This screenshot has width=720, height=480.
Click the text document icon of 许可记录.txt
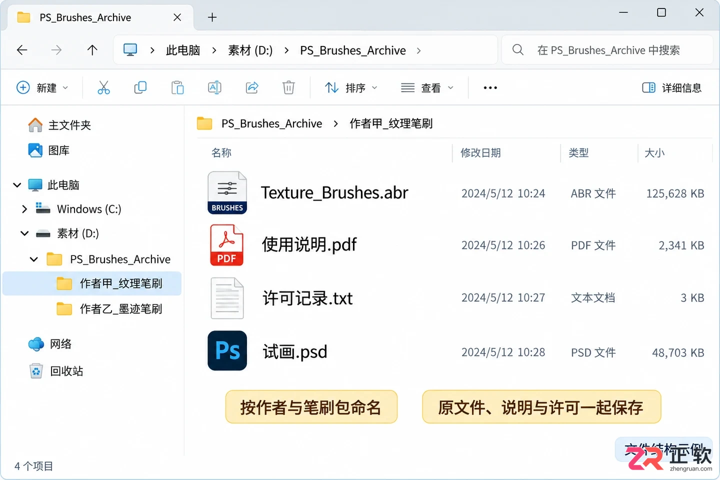coord(227,298)
